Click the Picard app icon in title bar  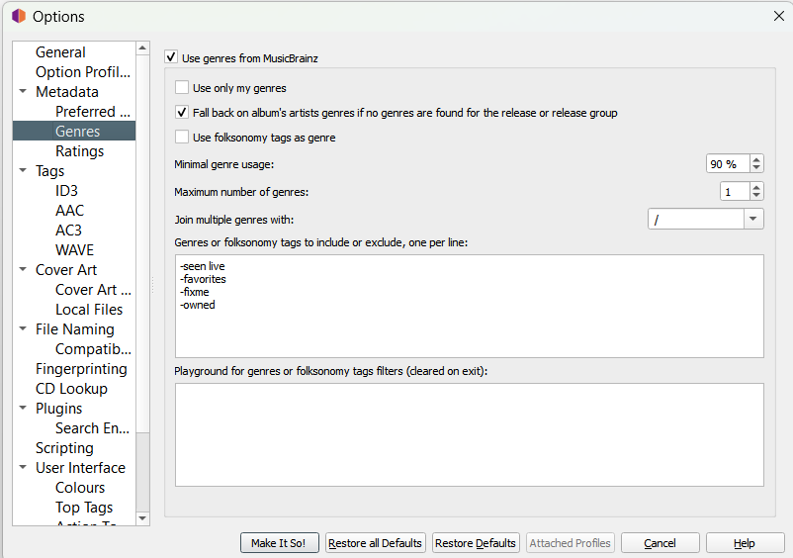(18, 17)
